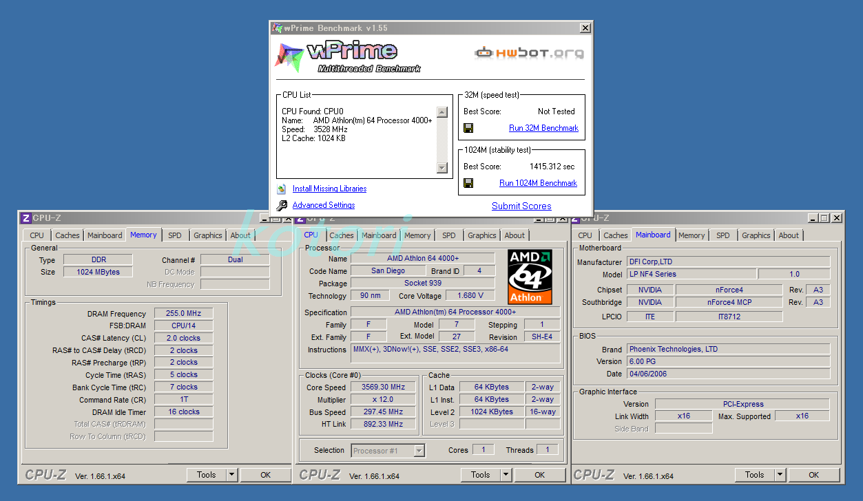The image size is (863, 501).
Task: Close the wPrime Benchmark window
Action: [x=585, y=28]
